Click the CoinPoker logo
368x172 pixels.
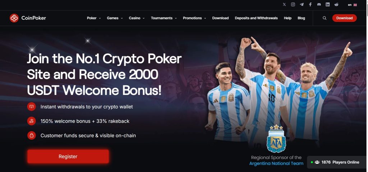28,18
